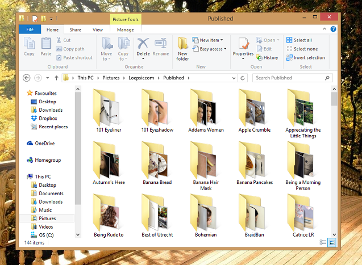This screenshot has width=362, height=265.
Task: Click Edit in the Open group
Action: point(265,49)
